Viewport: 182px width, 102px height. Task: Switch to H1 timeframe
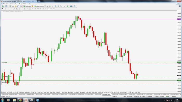(43, 9)
